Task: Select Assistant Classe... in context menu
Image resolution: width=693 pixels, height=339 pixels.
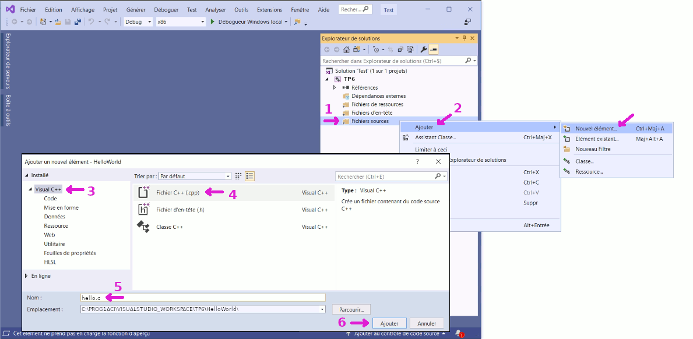Action: pos(480,137)
